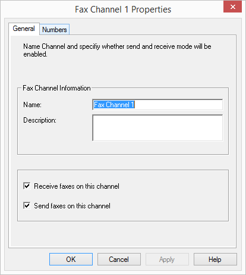Confirm changes with the OK button
246x275 pixels.
point(71,259)
